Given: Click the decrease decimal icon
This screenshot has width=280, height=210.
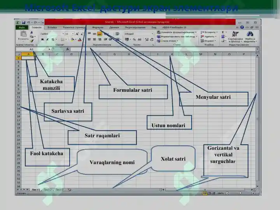Looking at the screenshot, I should tap(152, 39).
